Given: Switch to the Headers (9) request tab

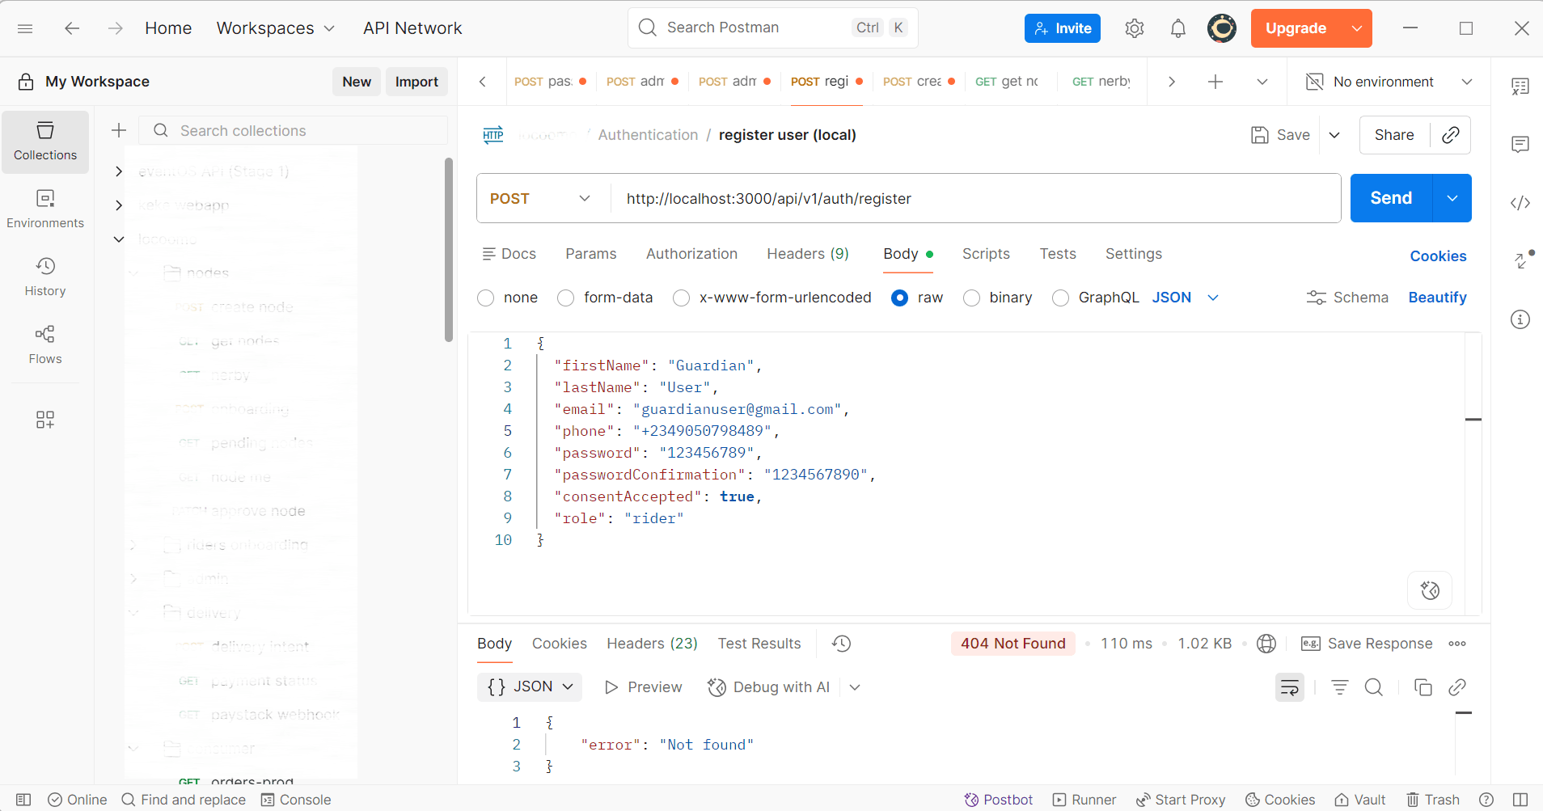Looking at the screenshot, I should 808,254.
